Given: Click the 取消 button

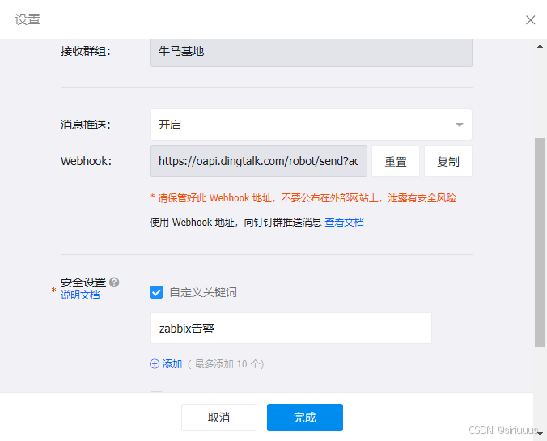Looking at the screenshot, I should coord(219,418).
